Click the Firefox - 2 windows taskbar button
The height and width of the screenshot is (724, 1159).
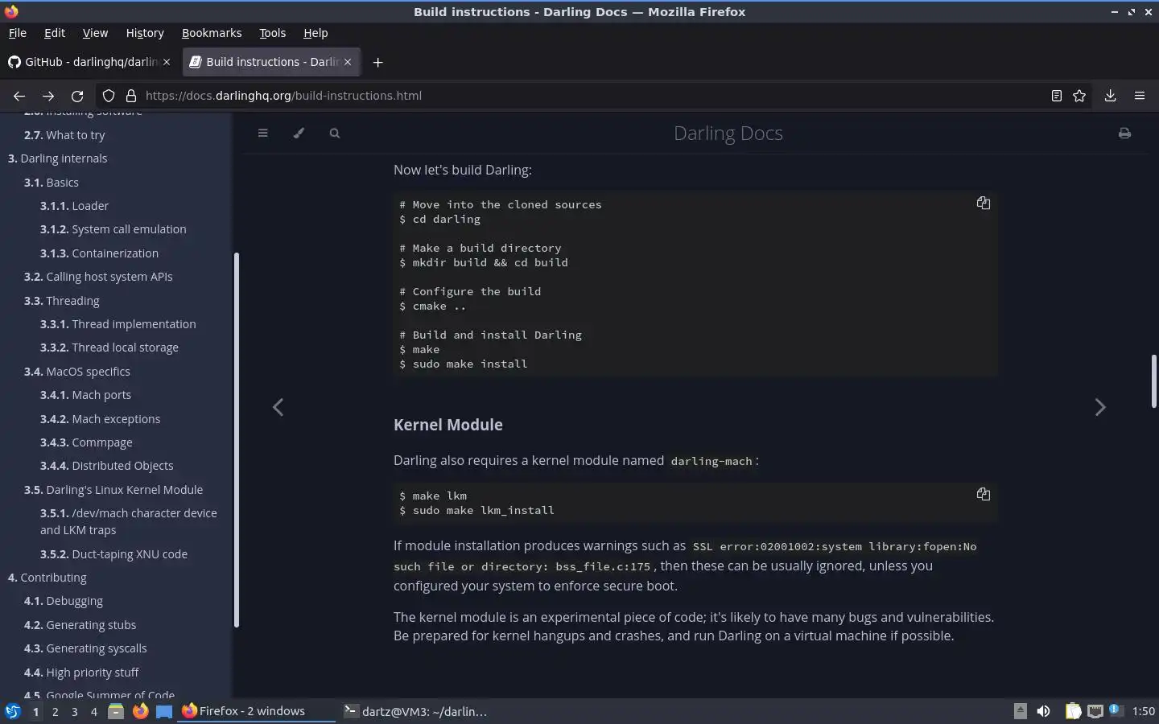tap(256, 711)
